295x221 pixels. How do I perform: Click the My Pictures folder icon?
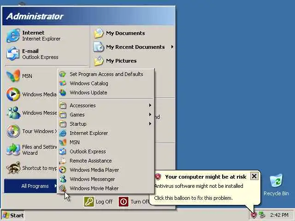point(99,61)
